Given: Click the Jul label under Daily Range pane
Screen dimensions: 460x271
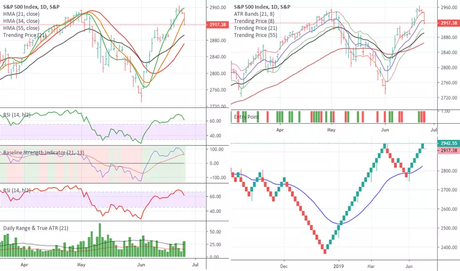Looking at the screenshot, I should pos(195,265).
